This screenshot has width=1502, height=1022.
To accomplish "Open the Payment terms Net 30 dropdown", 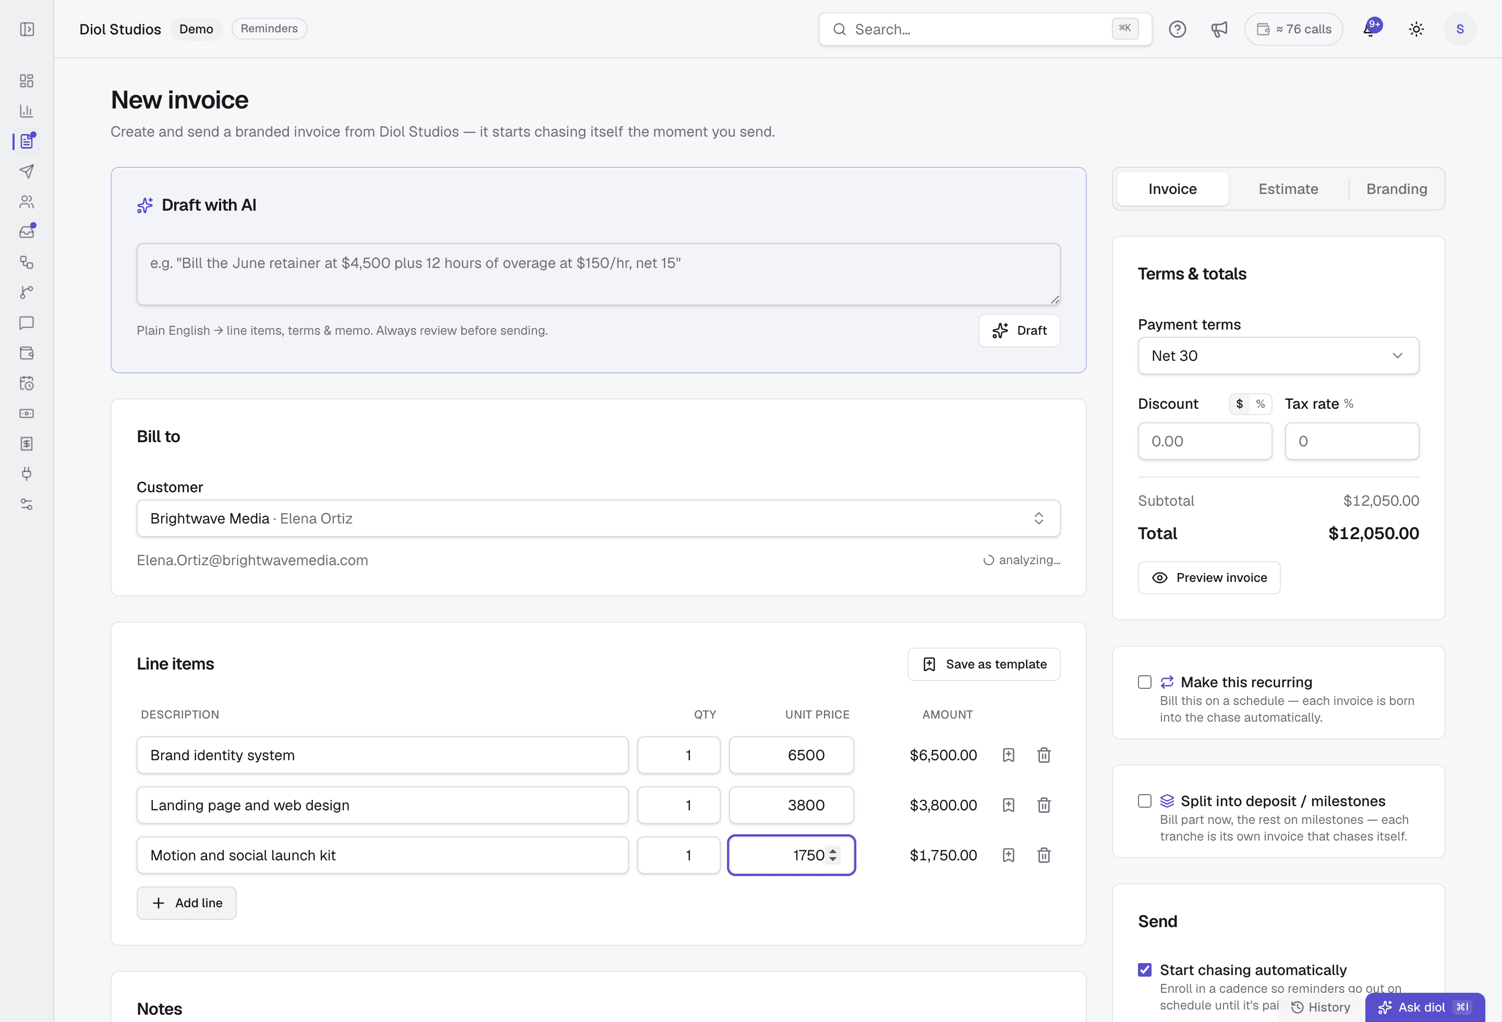I will pyautogui.click(x=1278, y=355).
